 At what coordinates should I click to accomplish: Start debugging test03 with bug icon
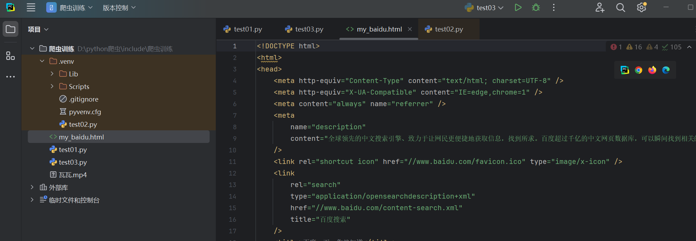tap(536, 7)
